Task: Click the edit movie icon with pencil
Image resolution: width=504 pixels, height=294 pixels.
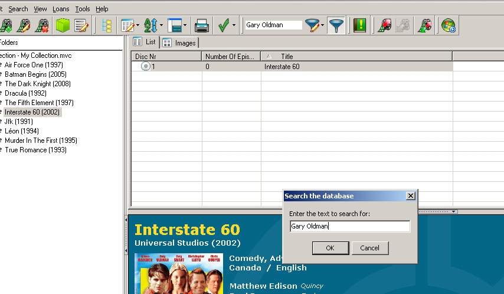Action: [x=24, y=25]
